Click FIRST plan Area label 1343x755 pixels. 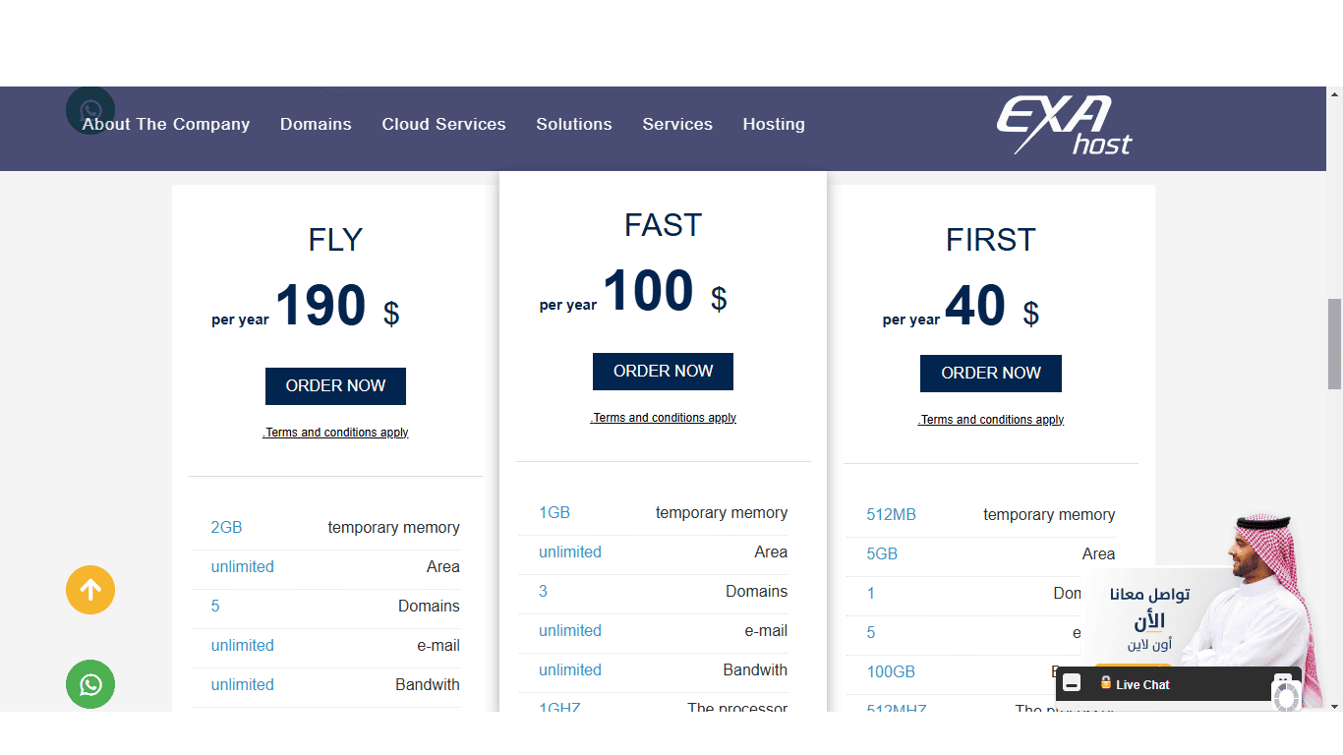point(1098,554)
